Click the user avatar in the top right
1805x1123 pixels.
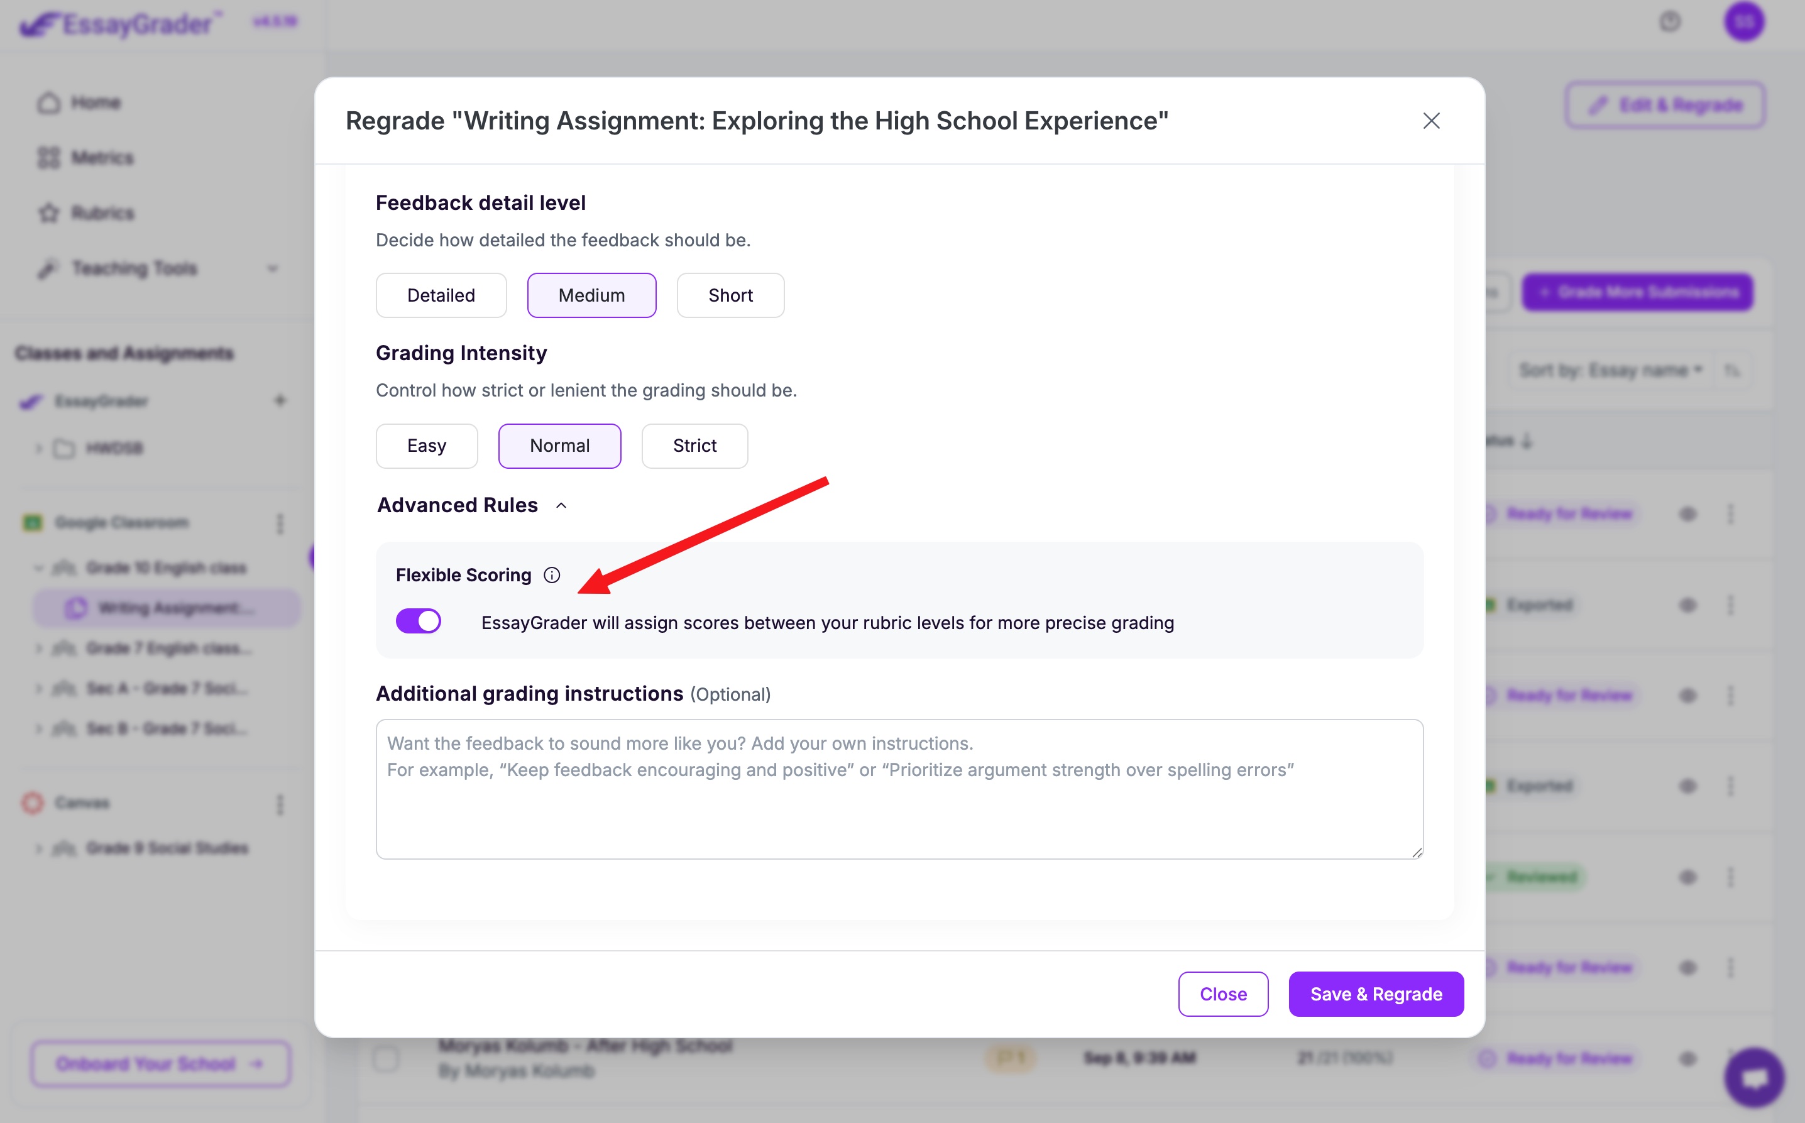tap(1743, 21)
